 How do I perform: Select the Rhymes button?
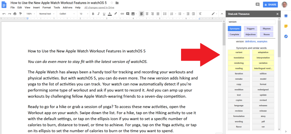[267, 29]
